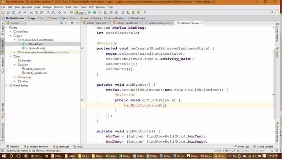Click the Open folder toolbar icon
The width and height of the screenshot is (282, 159).
3,12
